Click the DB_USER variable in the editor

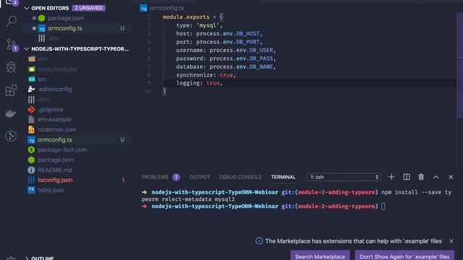[x=261, y=50]
